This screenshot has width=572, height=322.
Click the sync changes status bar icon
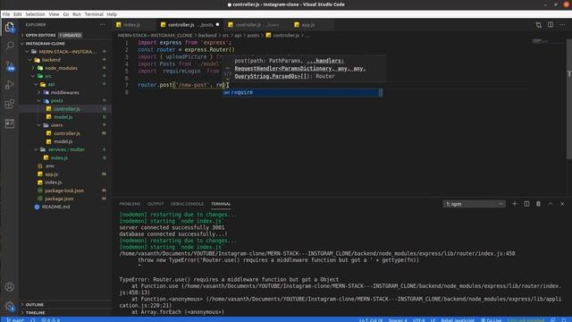[33, 320]
